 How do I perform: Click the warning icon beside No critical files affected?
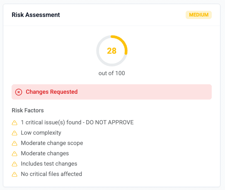point(15,174)
